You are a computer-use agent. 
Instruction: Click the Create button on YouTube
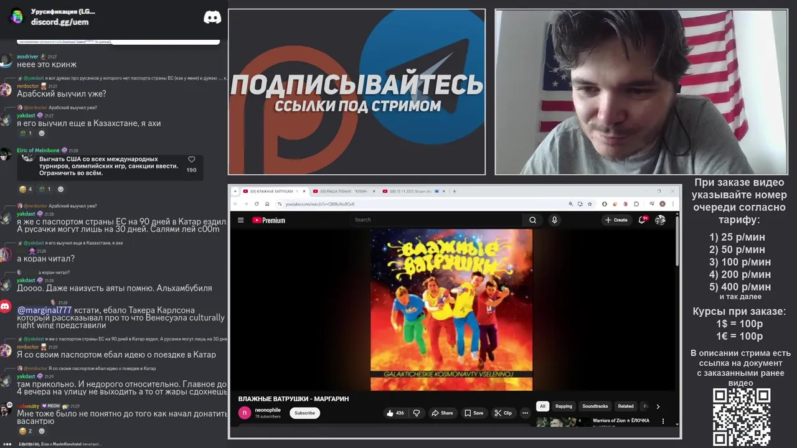tap(616, 220)
